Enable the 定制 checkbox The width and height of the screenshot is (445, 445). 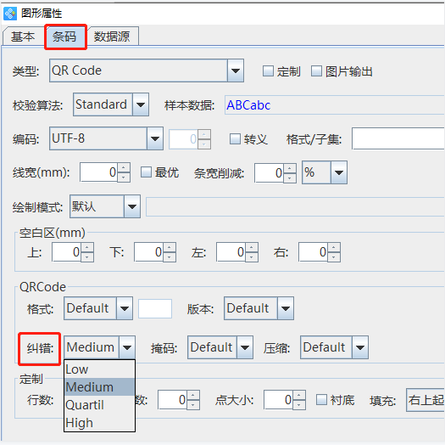[268, 71]
